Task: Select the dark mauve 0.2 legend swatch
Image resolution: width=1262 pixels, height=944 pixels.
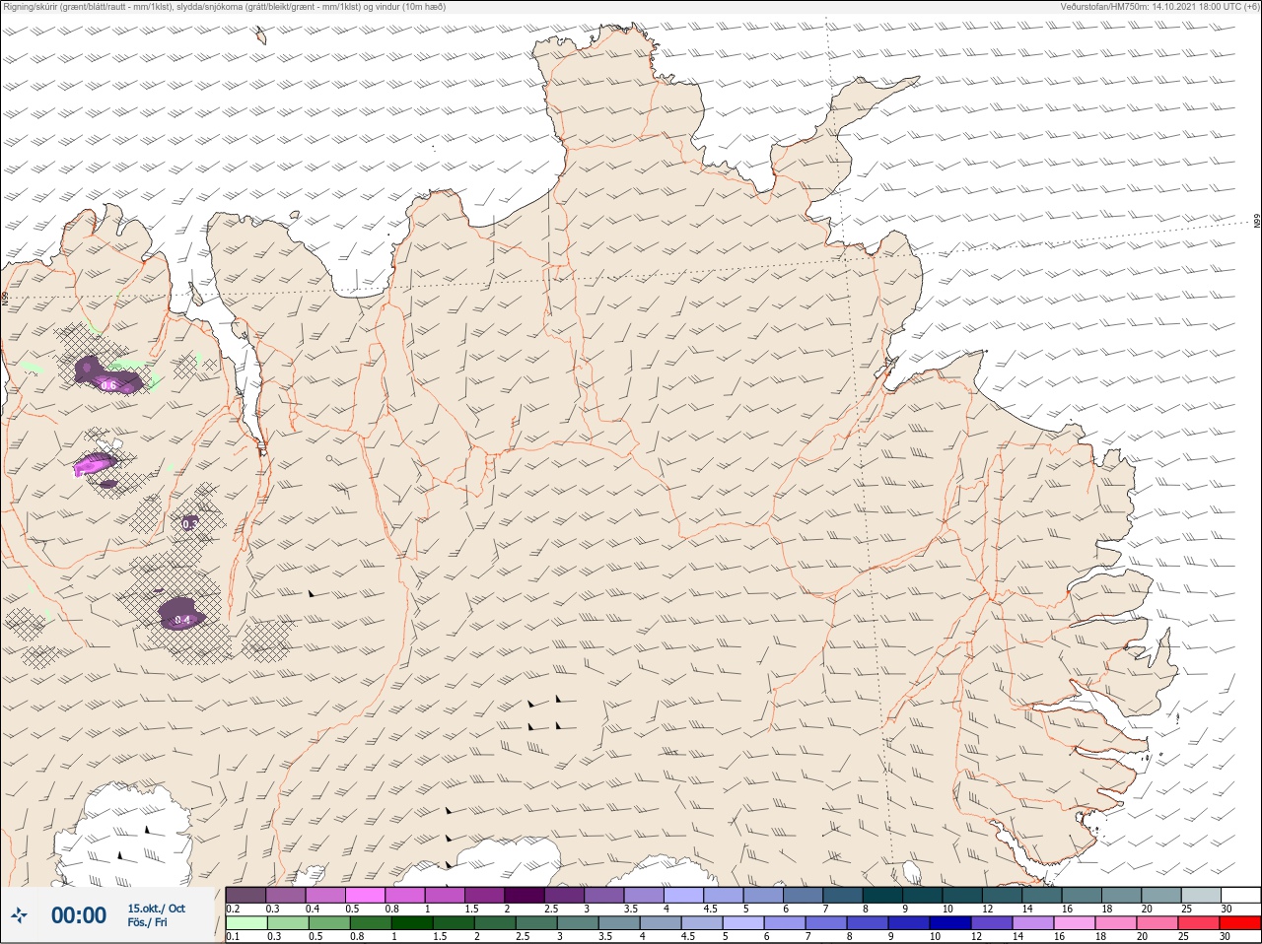Action: coord(245,895)
